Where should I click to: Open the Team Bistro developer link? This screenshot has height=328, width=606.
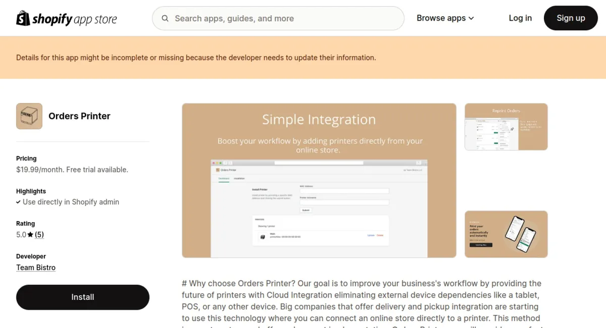pyautogui.click(x=36, y=267)
